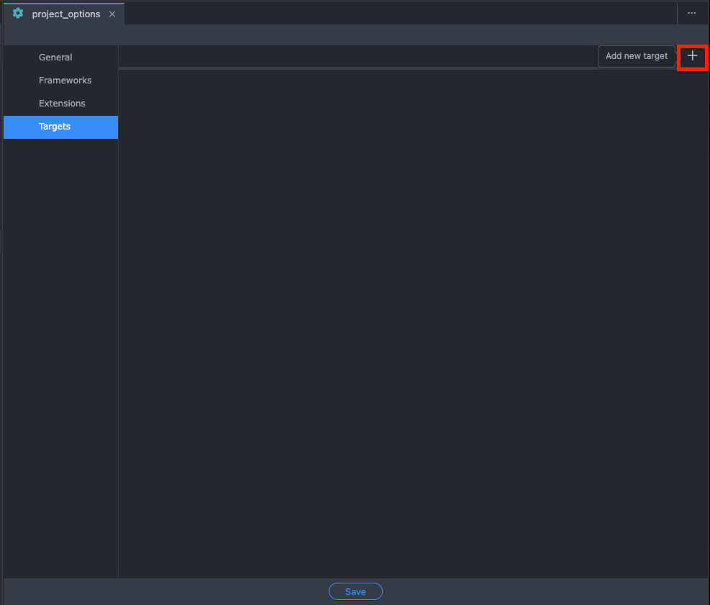Click the highlighted plus icon to add a target
The width and height of the screenshot is (710, 605).
pyautogui.click(x=692, y=57)
